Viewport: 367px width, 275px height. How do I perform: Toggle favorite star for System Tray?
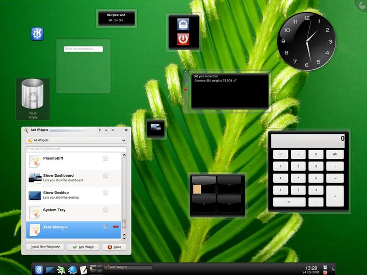(106, 209)
